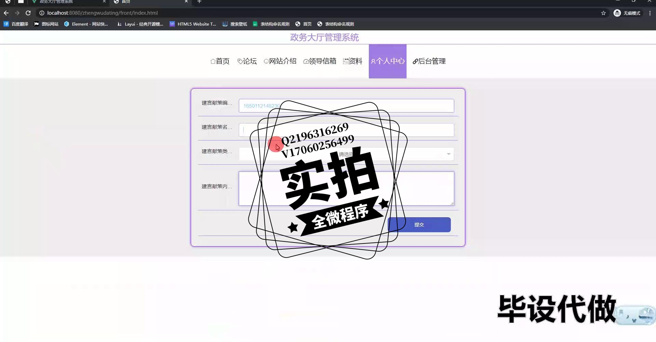656x342 pixels.
Task: Open the 图标网站 bookmark
Action: coord(46,24)
